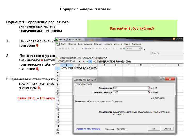This screenshot has width=186, height=139.
Task: Click the Степени свободы input field
Action: click(x=130, y=92)
